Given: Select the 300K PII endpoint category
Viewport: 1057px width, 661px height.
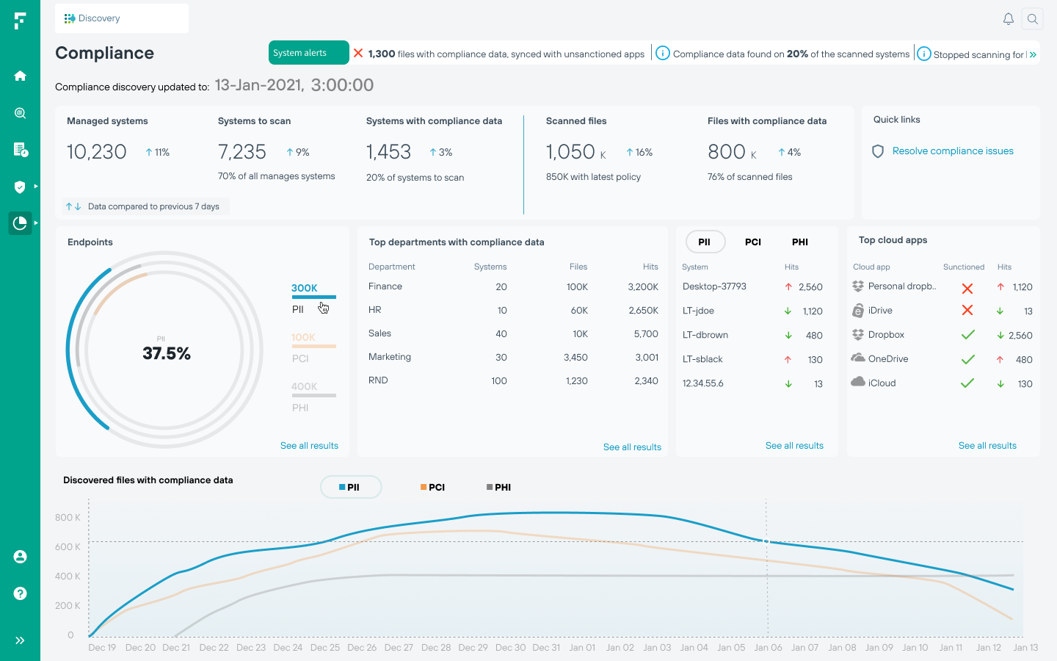Looking at the screenshot, I should [313, 298].
